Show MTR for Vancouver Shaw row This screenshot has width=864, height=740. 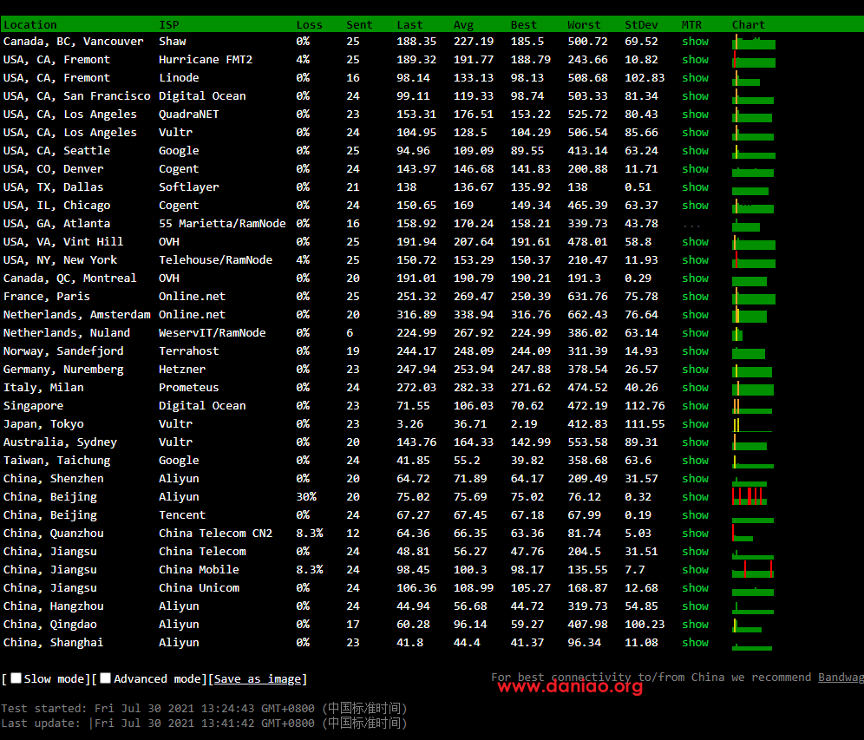695,42
